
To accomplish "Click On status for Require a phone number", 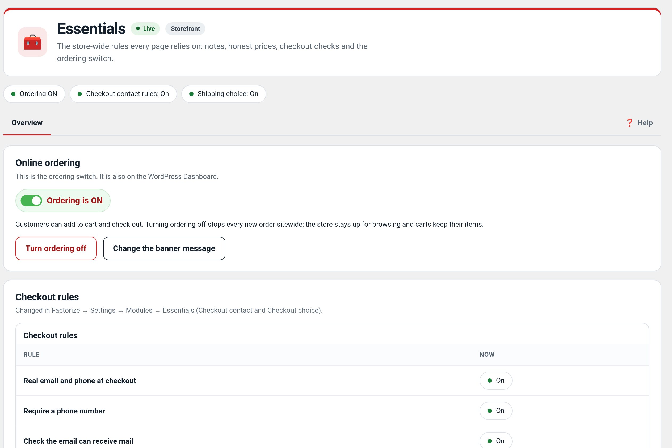I will [x=496, y=411].
